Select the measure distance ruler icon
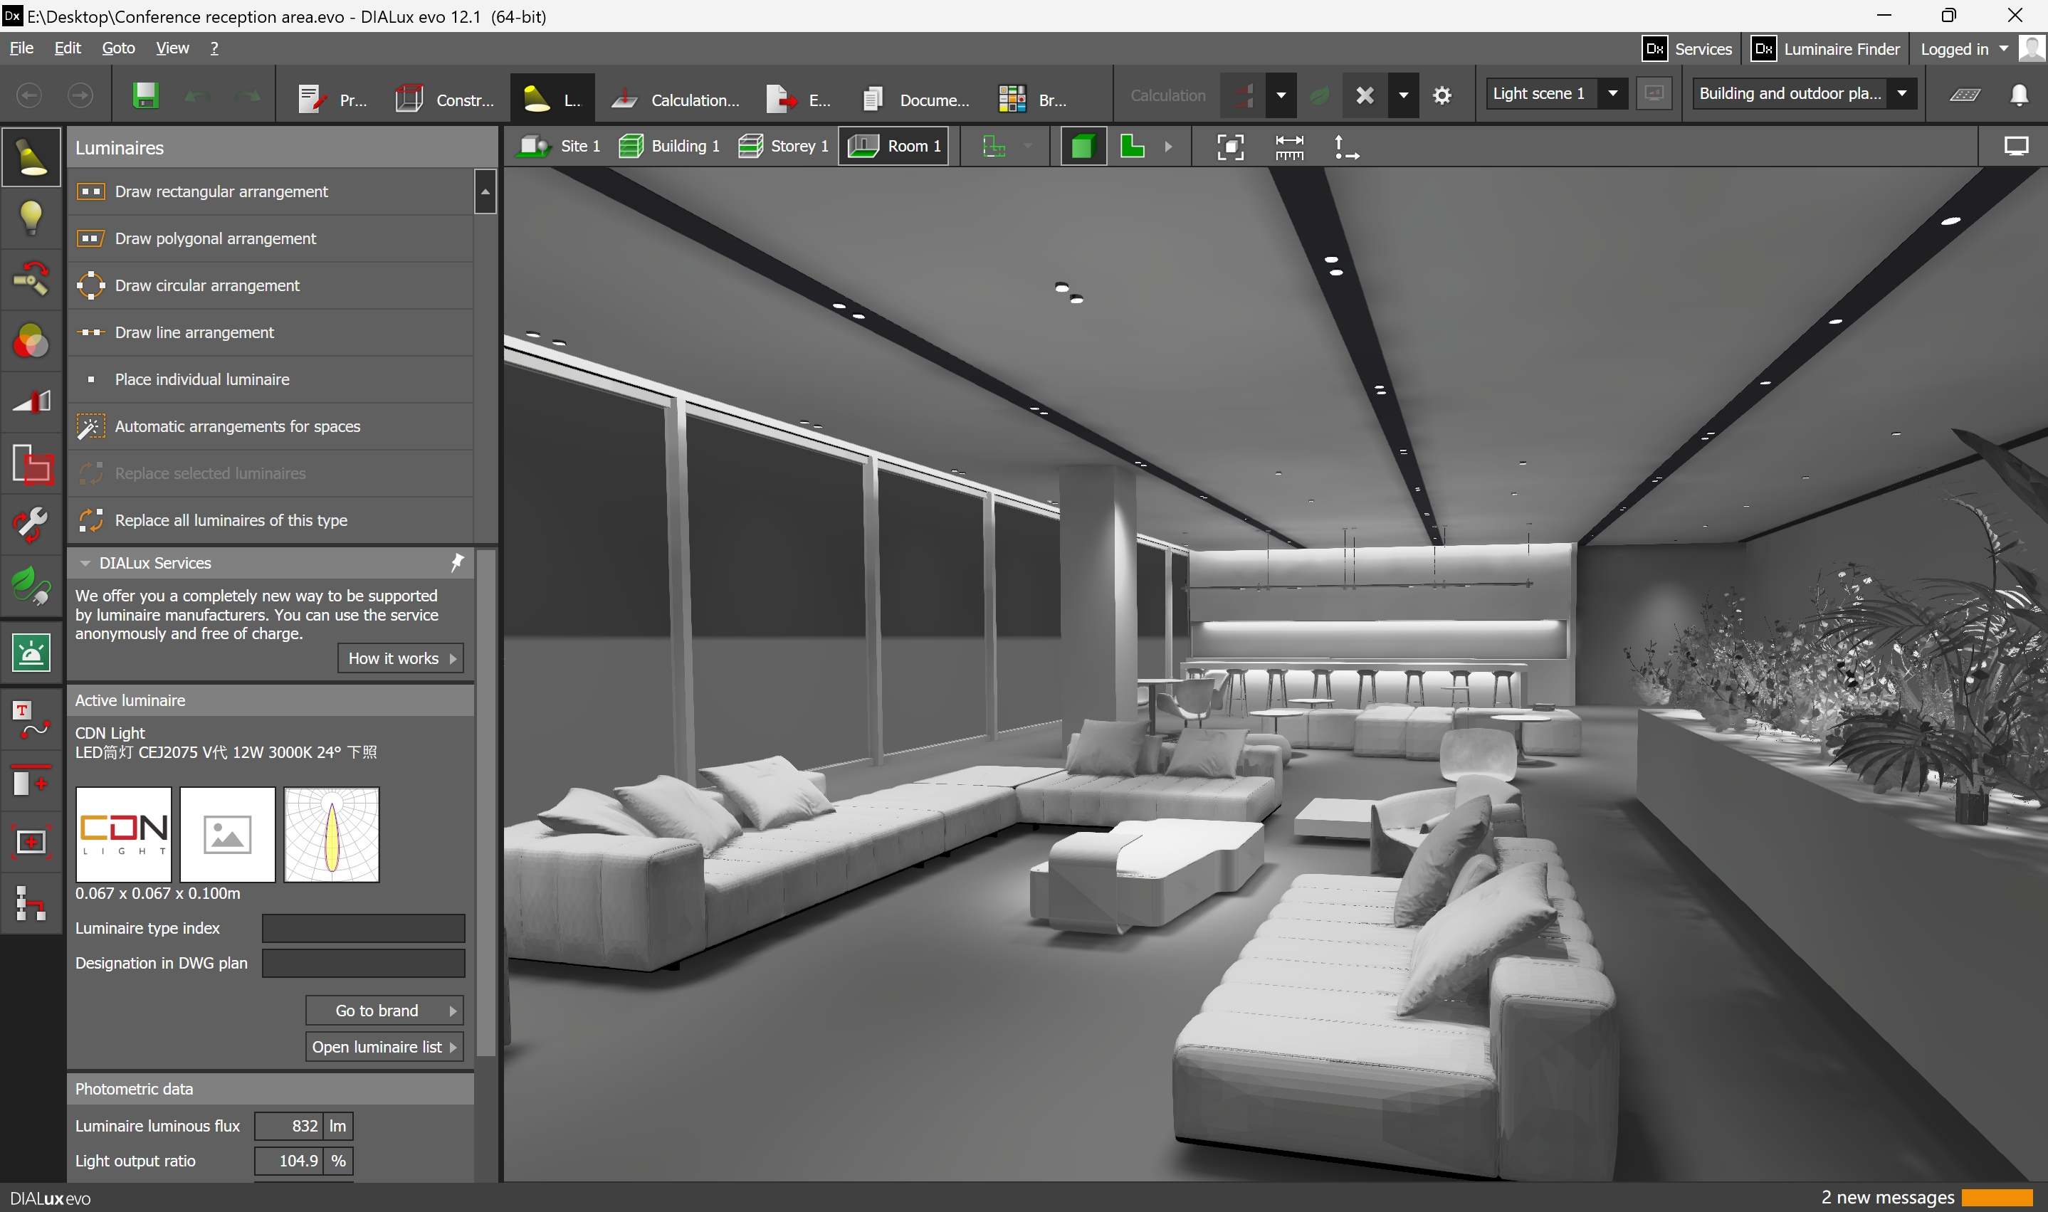The width and height of the screenshot is (2048, 1212). click(1289, 147)
